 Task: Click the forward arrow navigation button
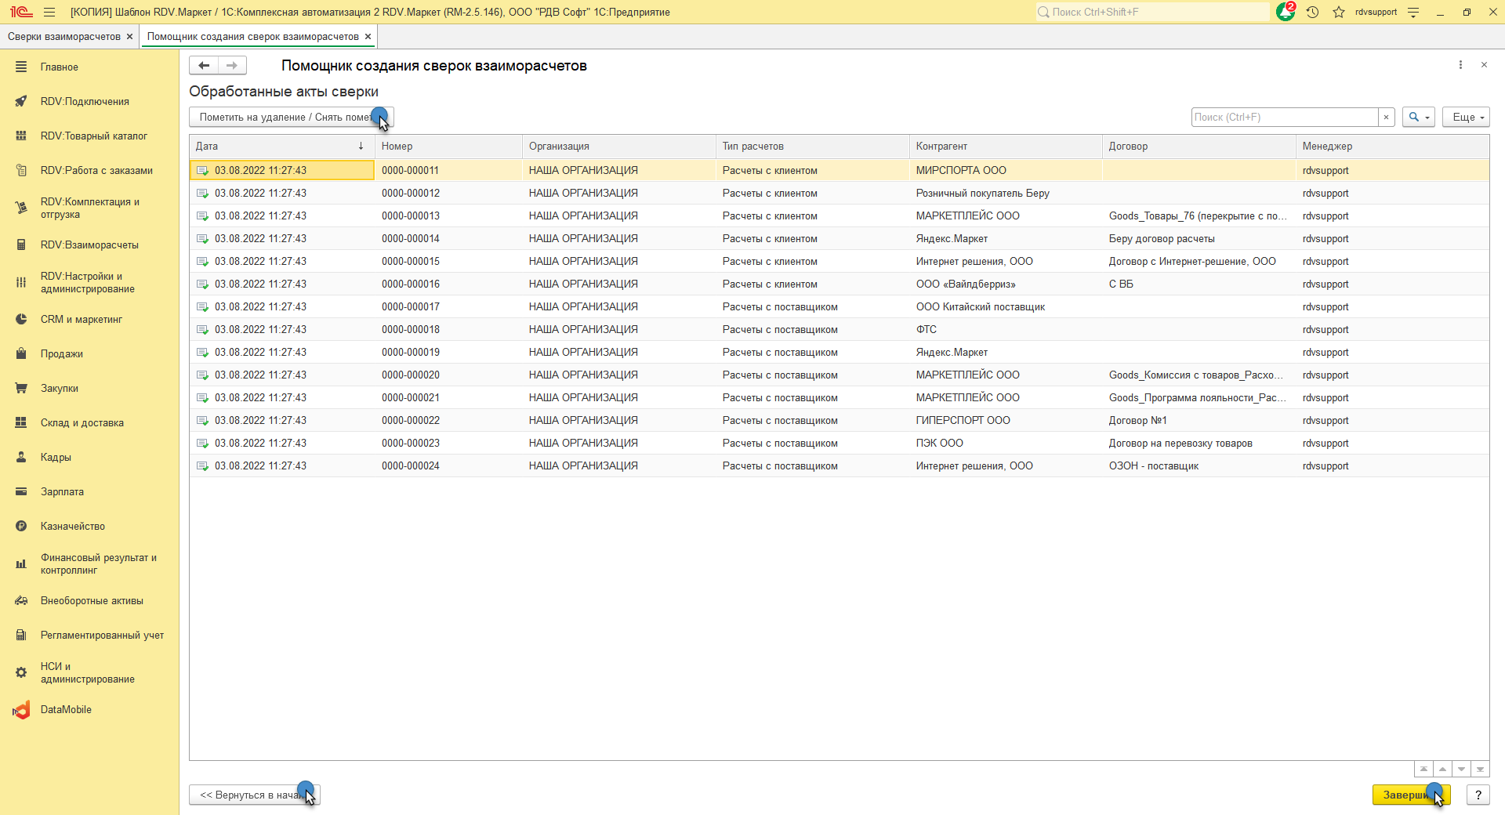(x=232, y=66)
